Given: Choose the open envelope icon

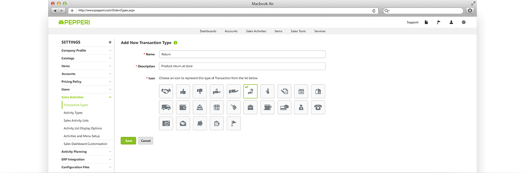Looking at the screenshot, I should 183,123.
